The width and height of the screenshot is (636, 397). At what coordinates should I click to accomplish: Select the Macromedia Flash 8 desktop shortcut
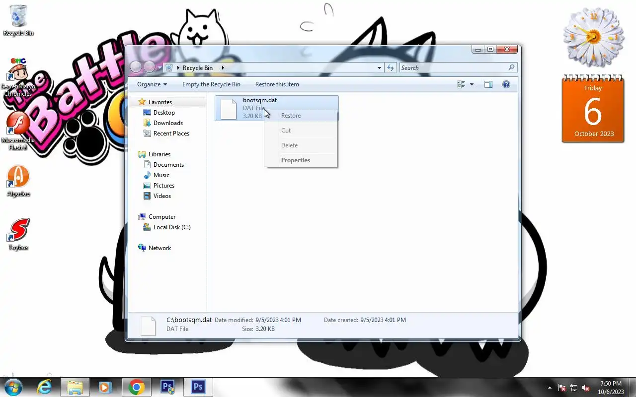(x=18, y=131)
